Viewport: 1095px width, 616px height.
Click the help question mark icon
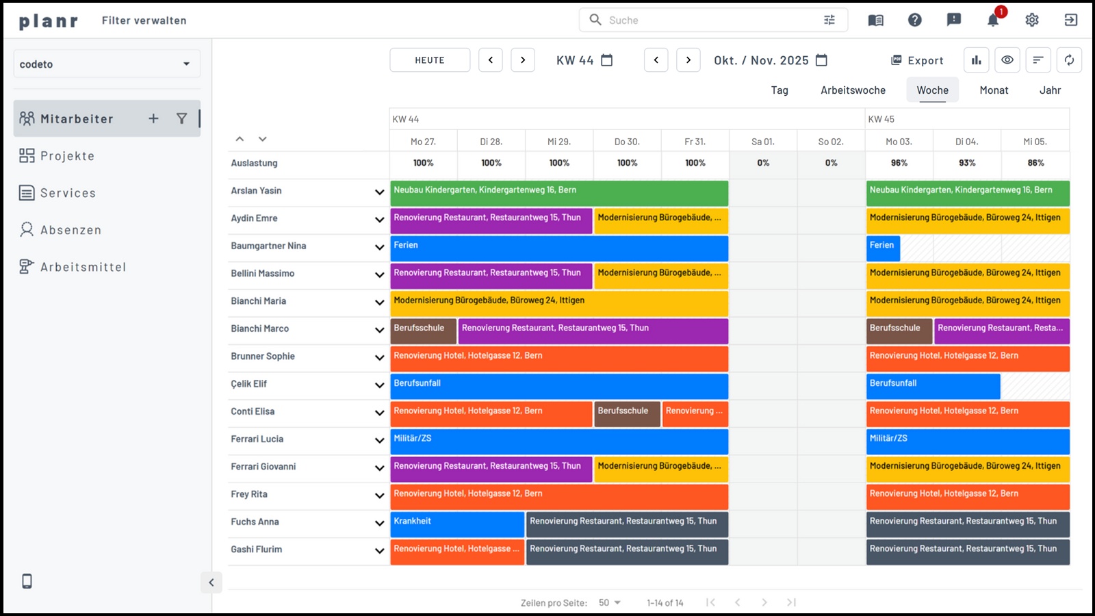coord(914,21)
